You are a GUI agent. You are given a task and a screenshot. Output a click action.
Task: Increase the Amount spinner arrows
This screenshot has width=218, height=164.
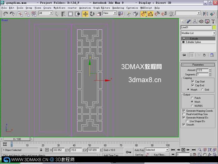(x=210, y=70)
